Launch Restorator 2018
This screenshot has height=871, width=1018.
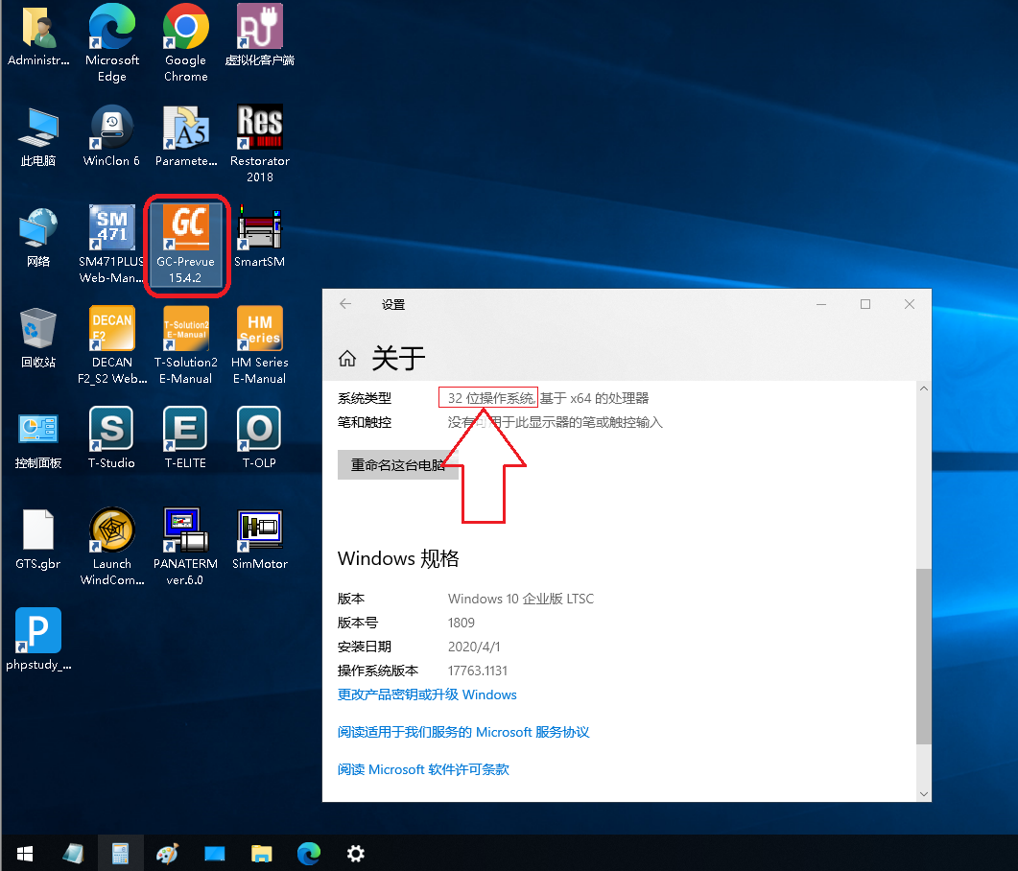click(x=259, y=128)
